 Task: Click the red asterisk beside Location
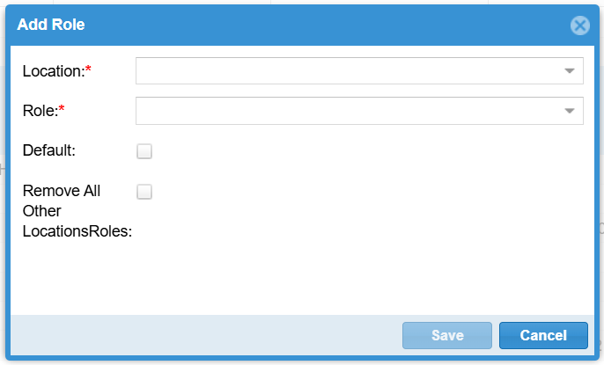tap(88, 70)
